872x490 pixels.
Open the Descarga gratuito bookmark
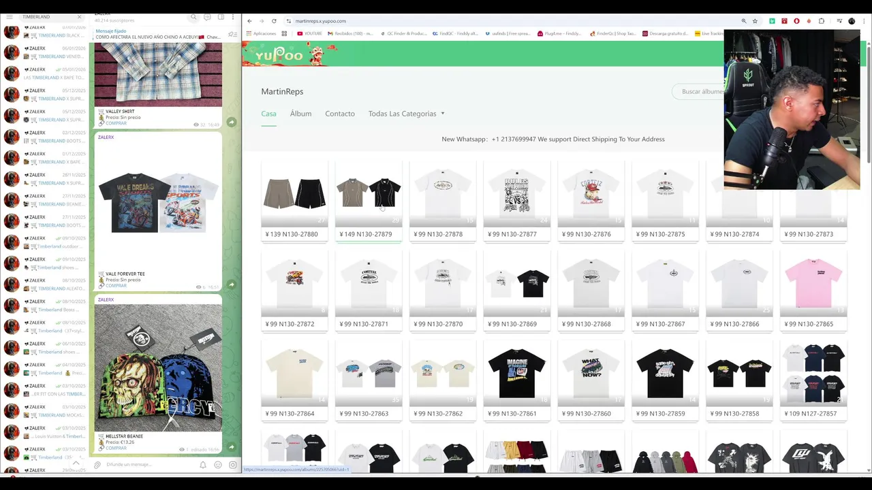[x=665, y=33]
